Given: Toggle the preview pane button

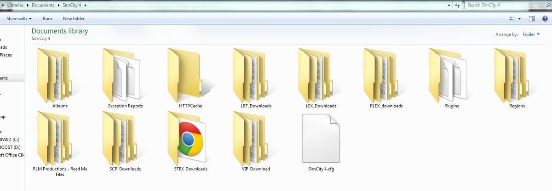Looking at the screenshot, I should [x=532, y=19].
